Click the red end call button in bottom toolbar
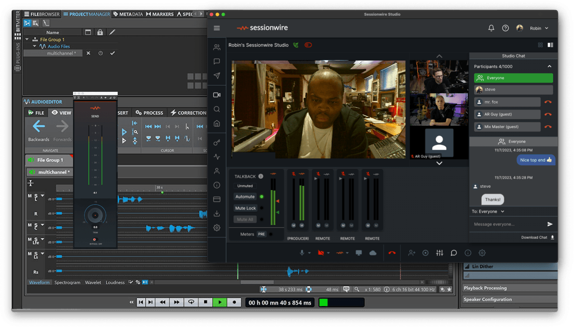The width and height of the screenshot is (574, 327). point(392,253)
